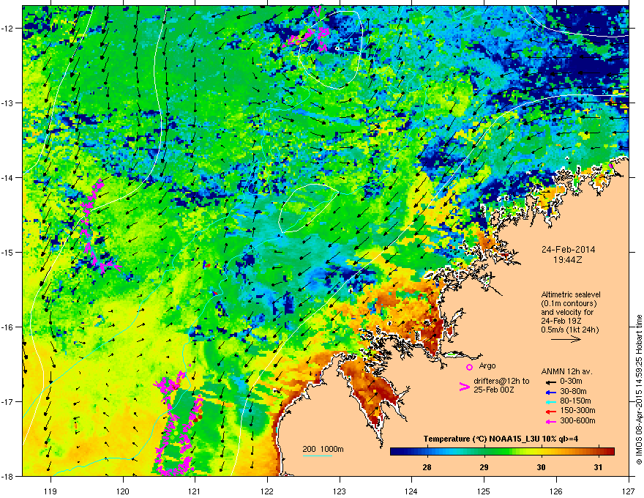644x498 pixels.
Task: Click latitude axis label -15
Action: [7, 252]
